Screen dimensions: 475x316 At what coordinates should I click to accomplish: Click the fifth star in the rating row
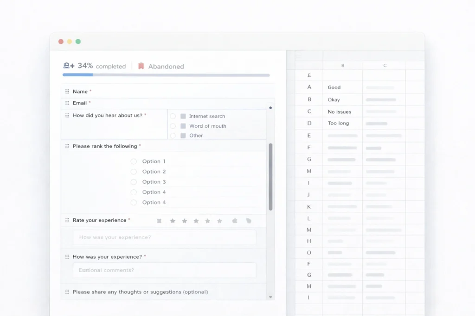click(x=219, y=221)
